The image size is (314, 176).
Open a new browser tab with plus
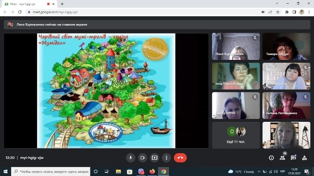62,4
